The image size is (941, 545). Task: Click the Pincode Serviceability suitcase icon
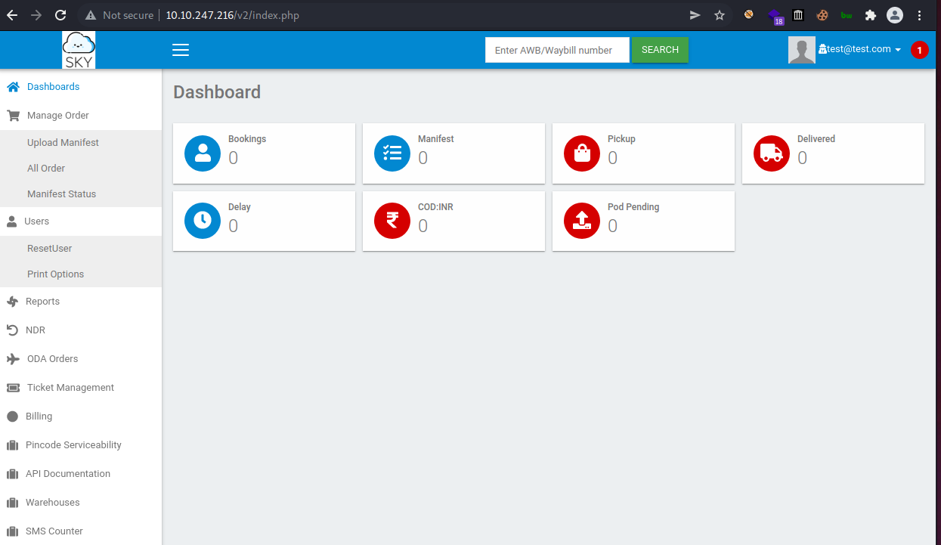(12, 445)
